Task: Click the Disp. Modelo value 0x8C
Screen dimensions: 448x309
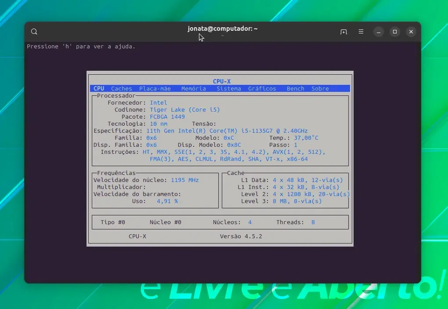Action: (234, 145)
